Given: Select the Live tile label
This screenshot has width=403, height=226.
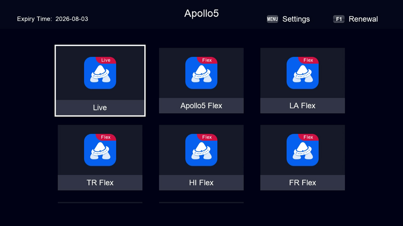Looking at the screenshot, I should click(100, 108).
